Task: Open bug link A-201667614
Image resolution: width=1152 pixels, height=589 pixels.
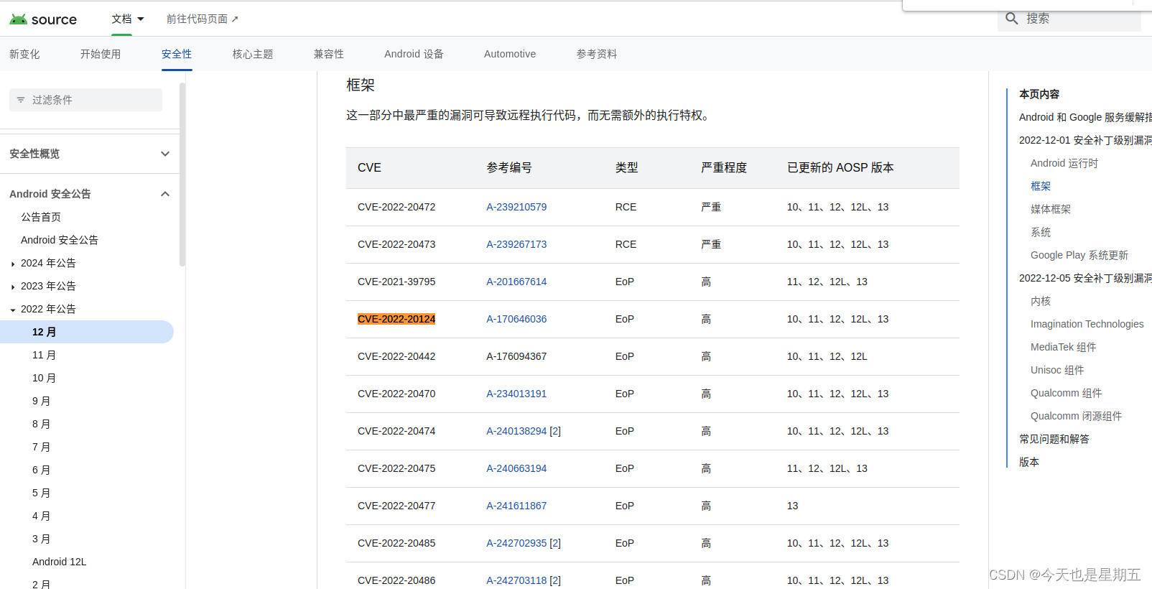Action: (x=516, y=282)
